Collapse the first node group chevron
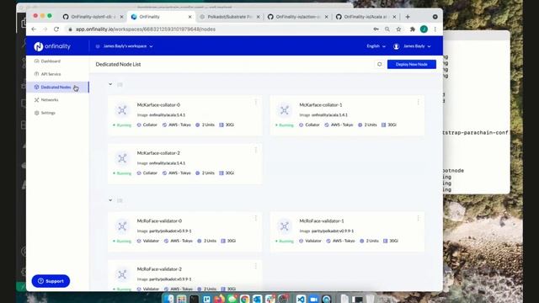 click(x=110, y=84)
